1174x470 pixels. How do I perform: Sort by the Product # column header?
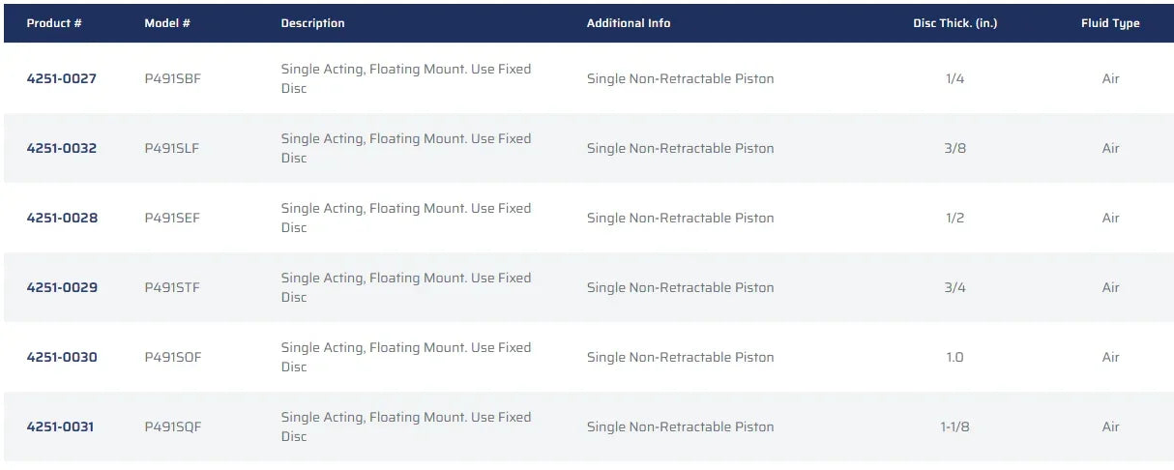pyautogui.click(x=54, y=23)
